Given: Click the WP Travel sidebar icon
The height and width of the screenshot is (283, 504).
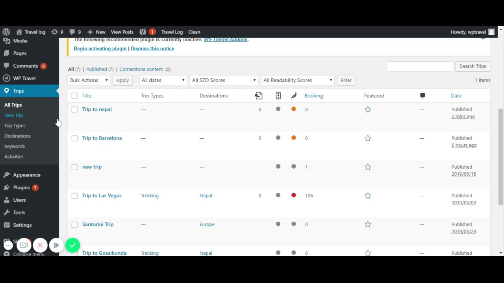Looking at the screenshot, I should tap(6, 78).
